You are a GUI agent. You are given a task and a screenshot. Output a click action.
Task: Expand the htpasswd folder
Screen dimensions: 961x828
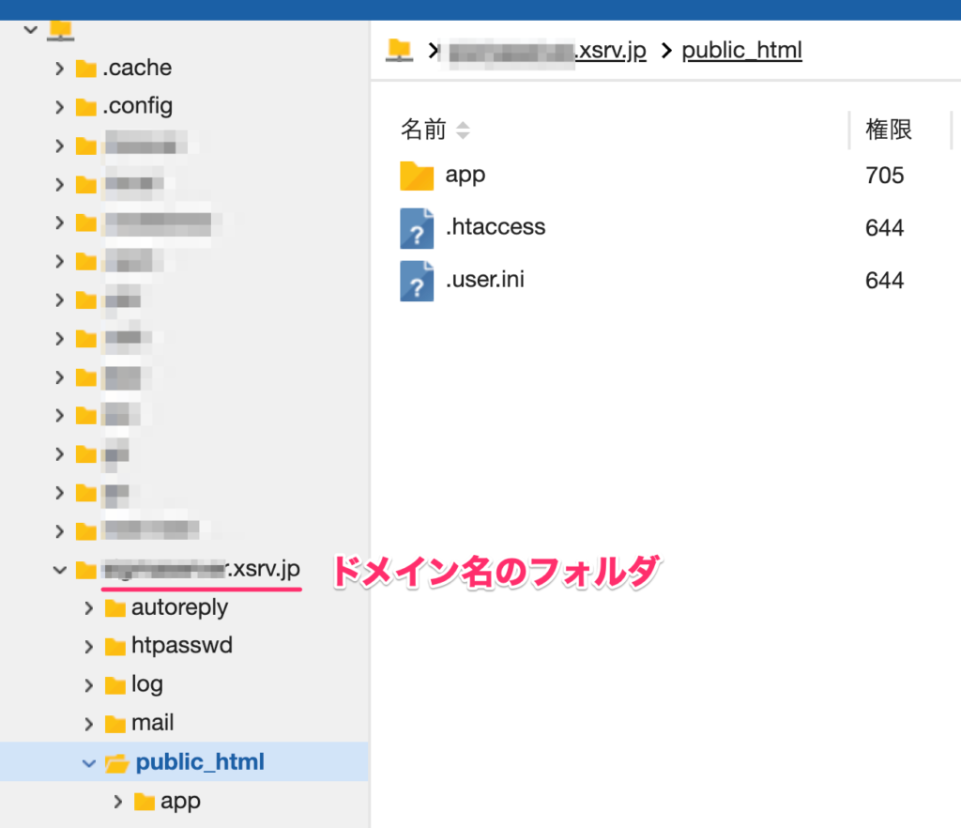(89, 647)
